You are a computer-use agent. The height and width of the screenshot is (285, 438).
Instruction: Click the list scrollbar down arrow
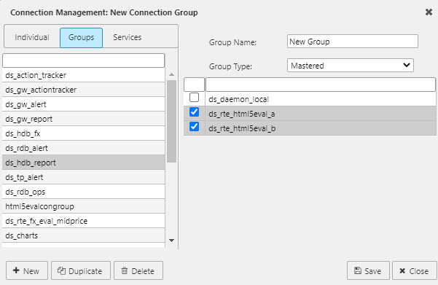pyautogui.click(x=171, y=241)
